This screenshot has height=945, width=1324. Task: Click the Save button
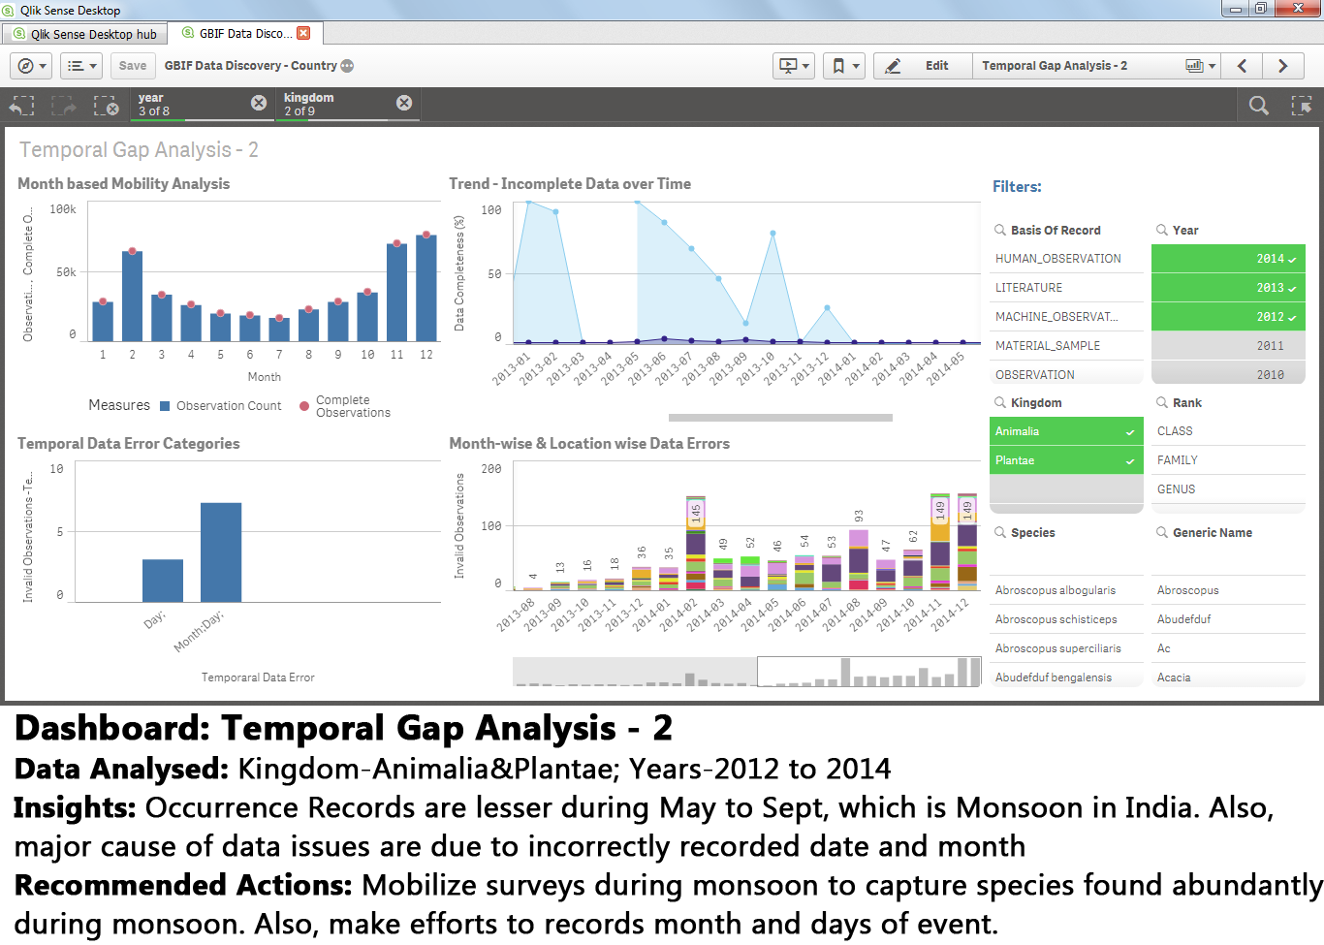click(133, 66)
